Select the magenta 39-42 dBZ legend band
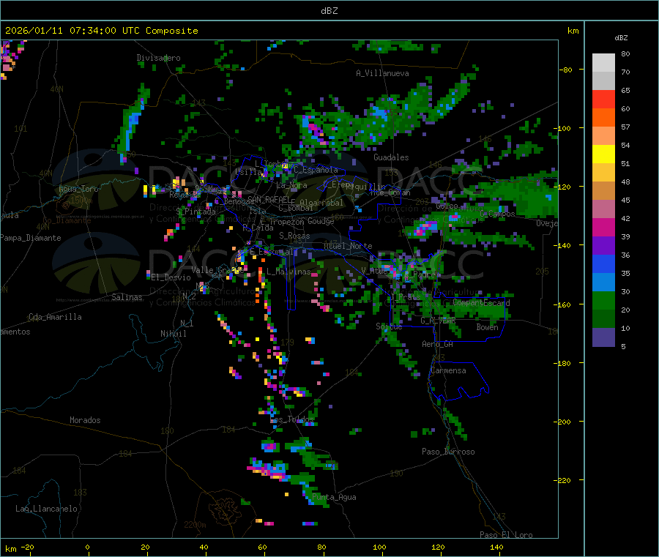Screen dimensions: 659x557 [x=603, y=227]
